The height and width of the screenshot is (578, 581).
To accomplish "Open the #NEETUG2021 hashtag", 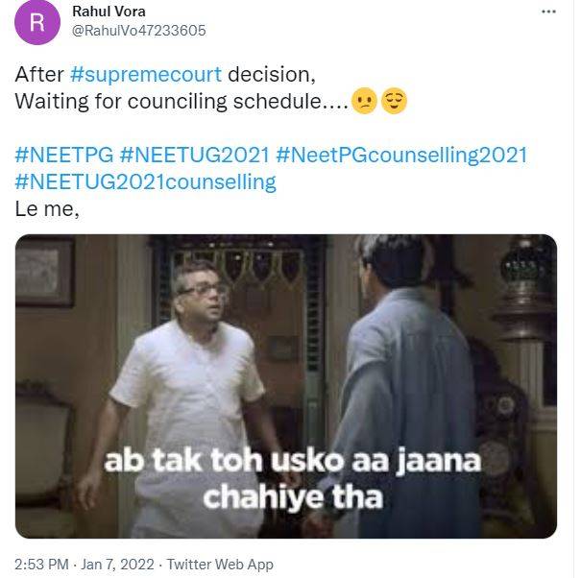I will 195,155.
